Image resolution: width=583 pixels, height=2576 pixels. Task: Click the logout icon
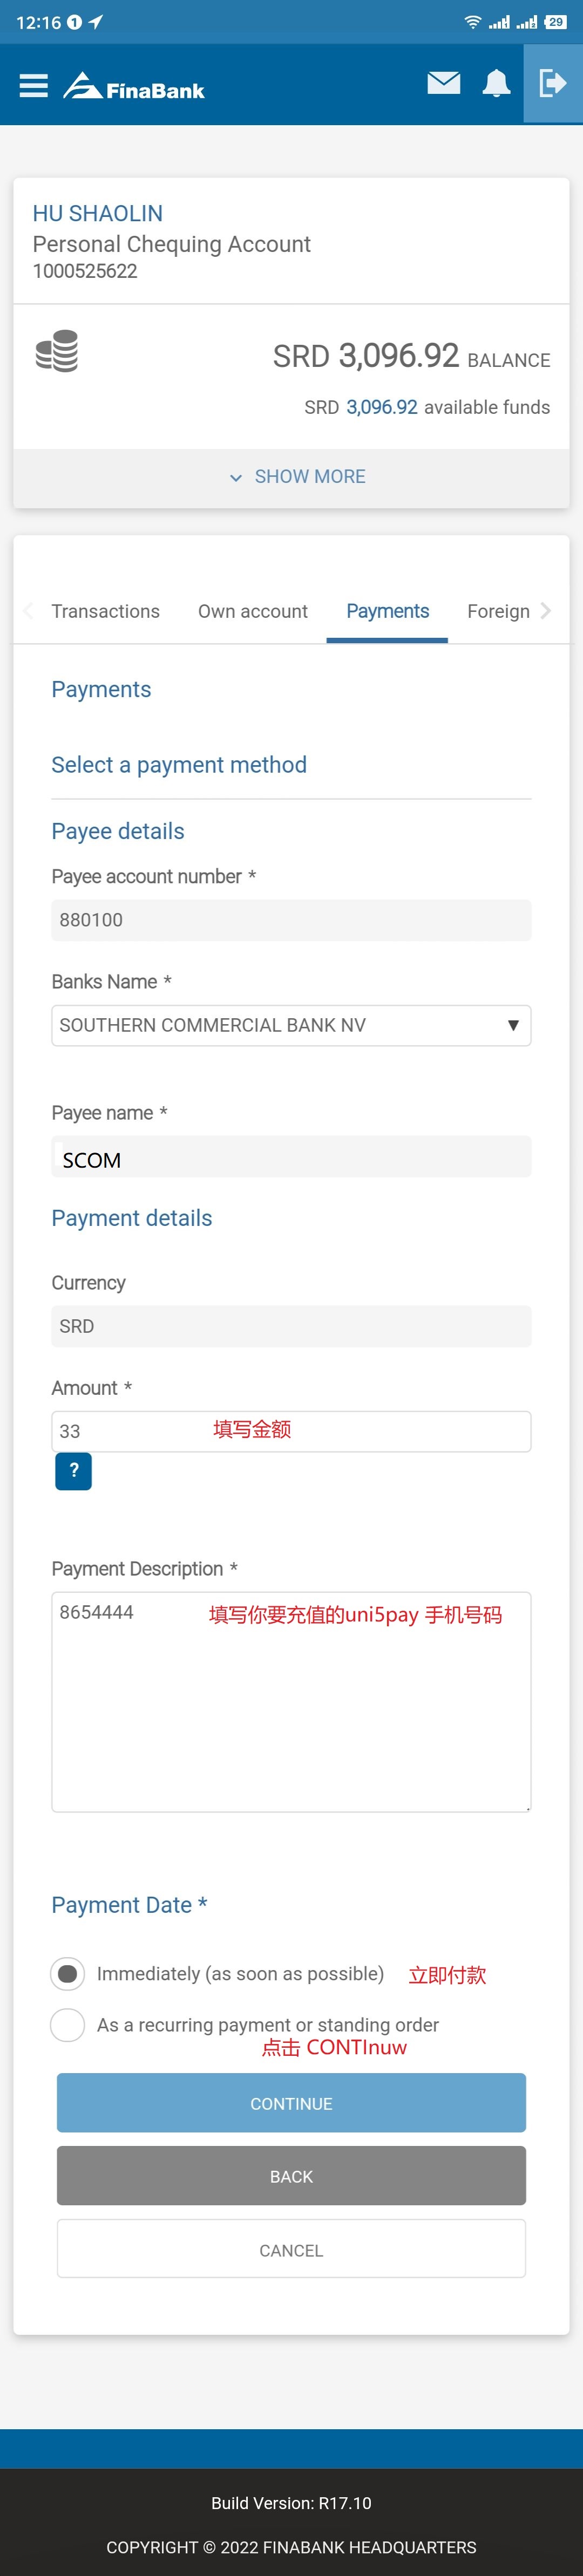coord(552,84)
